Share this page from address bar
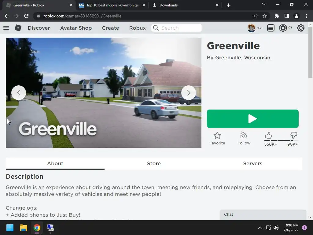Image resolution: width=313 pixels, height=235 pixels. (255, 16)
